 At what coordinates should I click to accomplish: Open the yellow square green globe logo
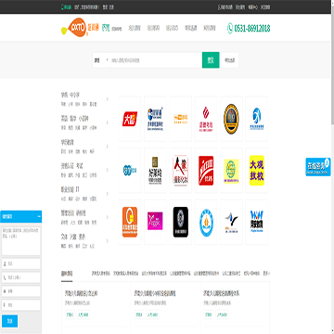(231, 171)
